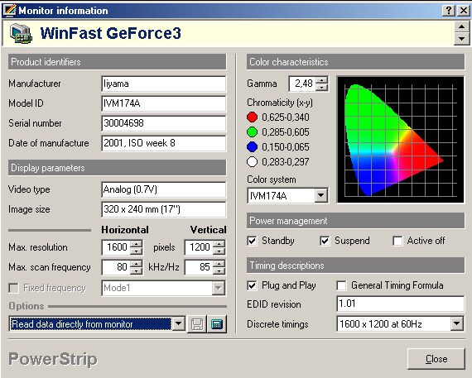Click the Image size field 320 x 240 mm
Viewport: 472px width, 378px height.
tap(163, 209)
